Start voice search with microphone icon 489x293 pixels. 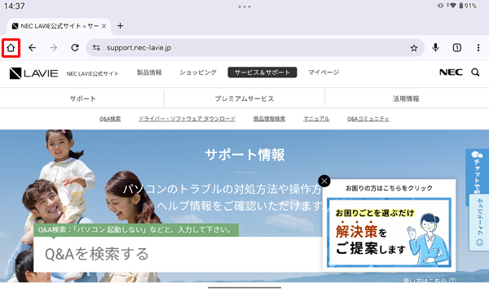point(436,48)
